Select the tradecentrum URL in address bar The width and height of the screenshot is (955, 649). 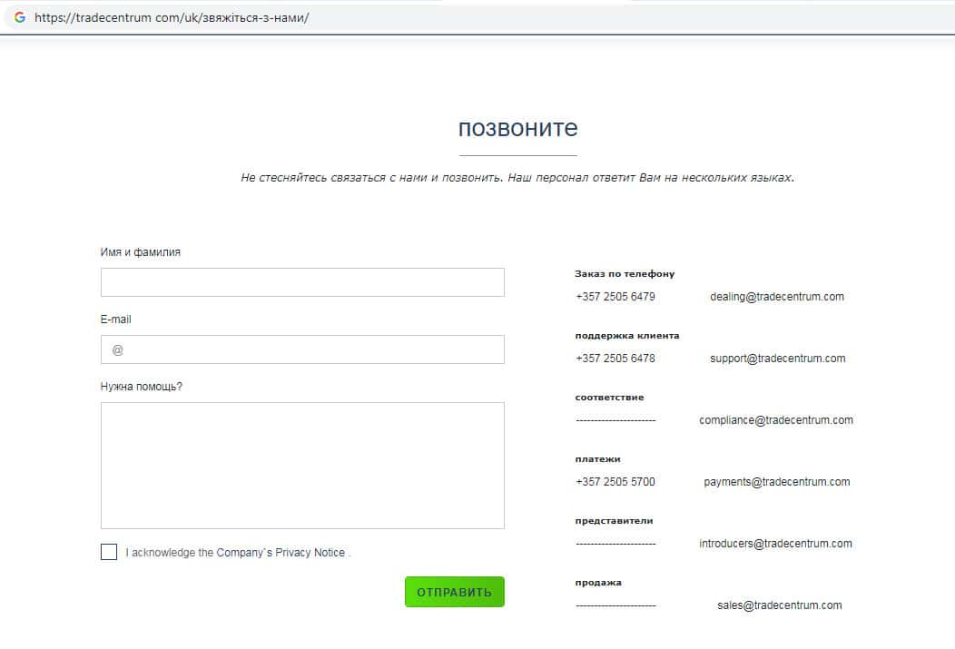[172, 17]
